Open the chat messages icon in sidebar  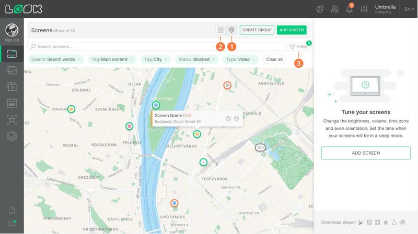(x=12, y=224)
